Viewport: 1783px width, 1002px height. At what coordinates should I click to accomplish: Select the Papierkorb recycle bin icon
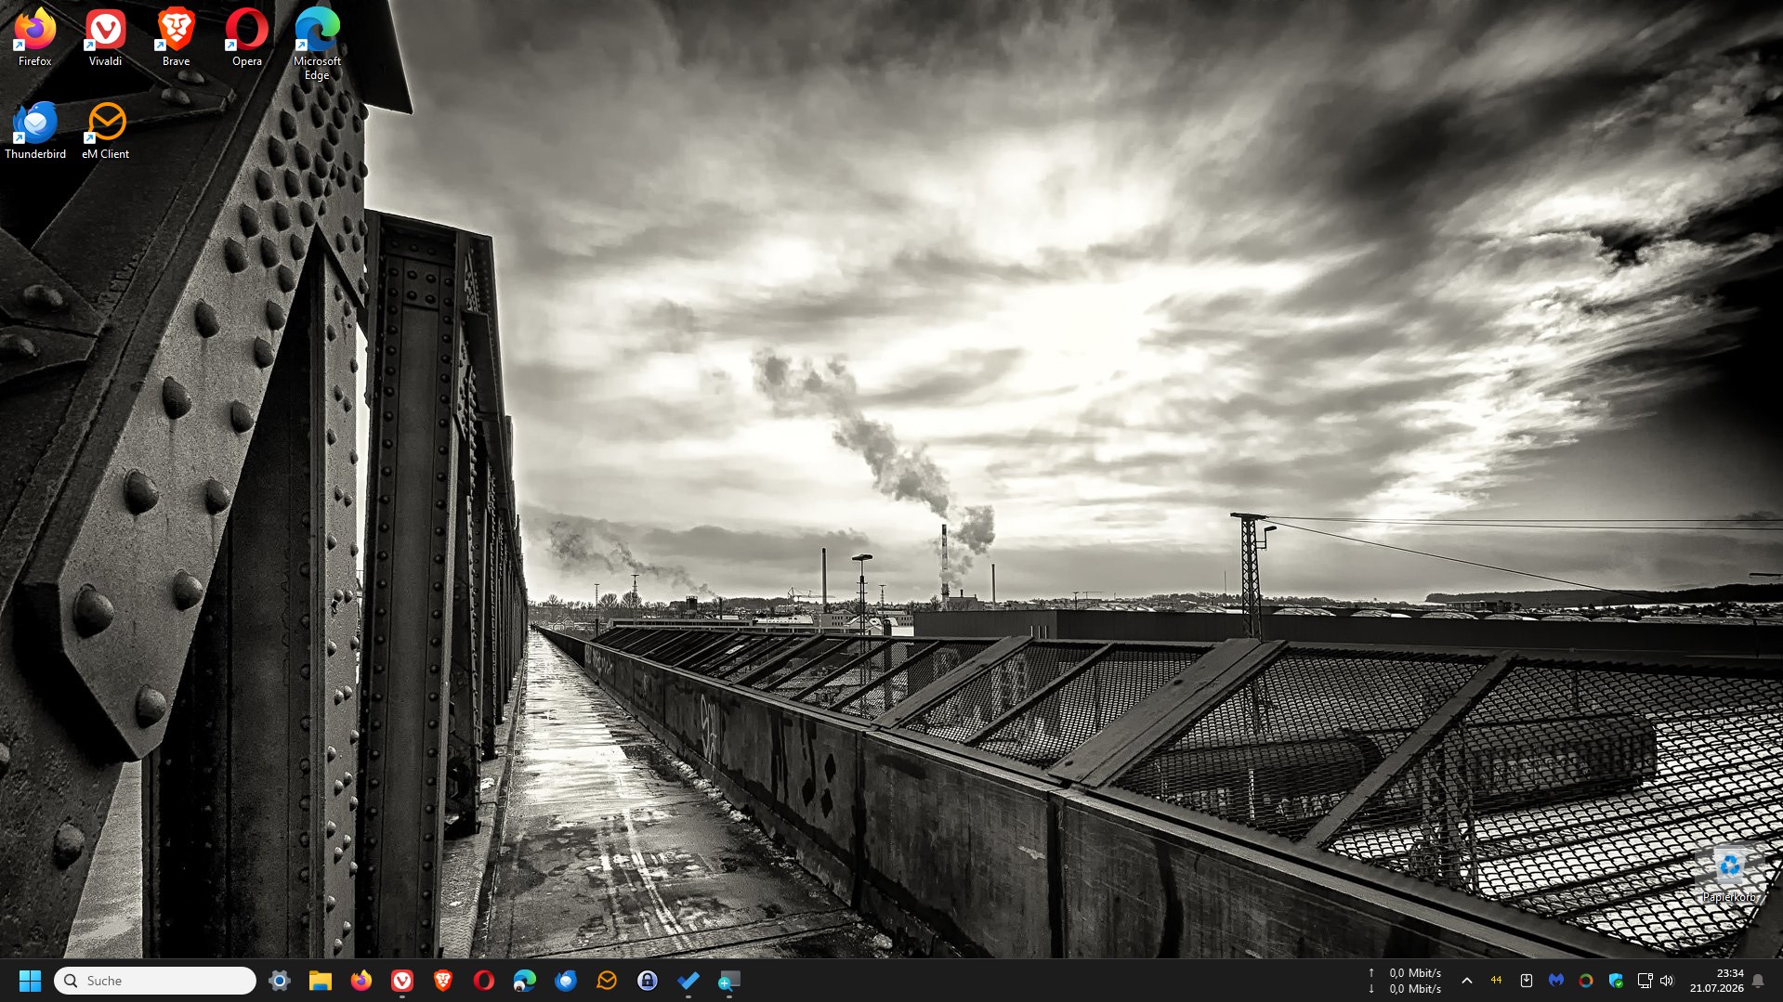[1730, 875]
